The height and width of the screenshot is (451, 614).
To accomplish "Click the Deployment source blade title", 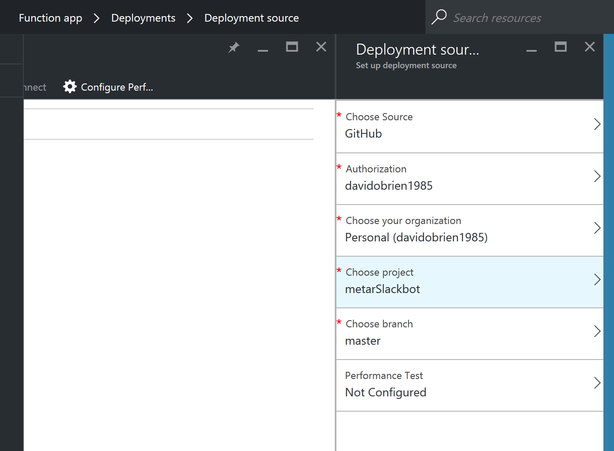I will coord(417,50).
